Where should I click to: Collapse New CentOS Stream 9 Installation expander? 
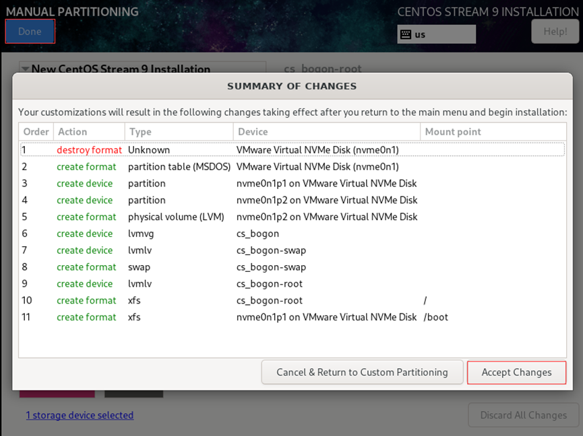pos(26,69)
